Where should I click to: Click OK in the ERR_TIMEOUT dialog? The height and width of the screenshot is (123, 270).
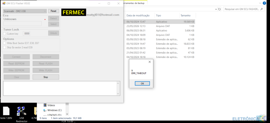[142, 83]
